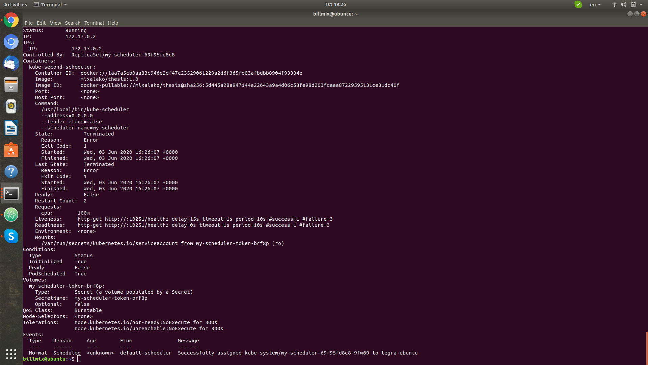Open LibreOffice Writer from the dock

[x=11, y=128]
